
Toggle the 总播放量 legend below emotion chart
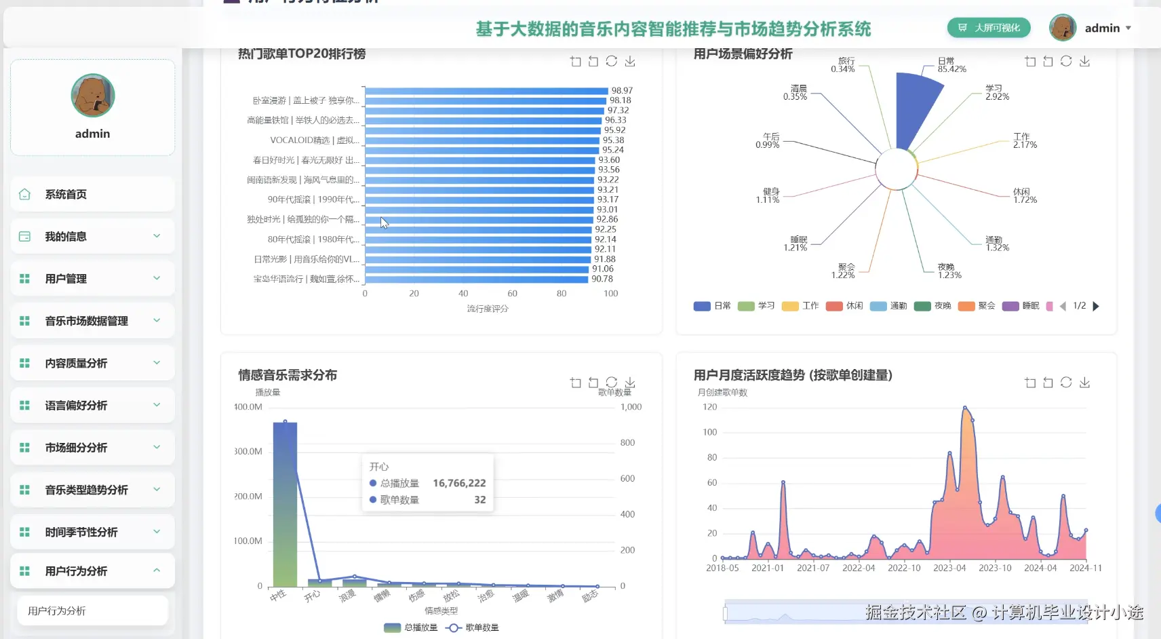point(410,627)
